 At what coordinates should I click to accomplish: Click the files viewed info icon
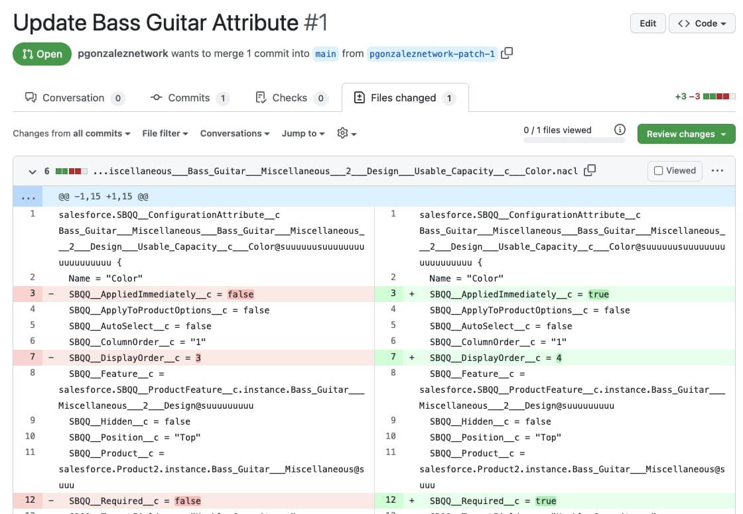[x=620, y=130]
